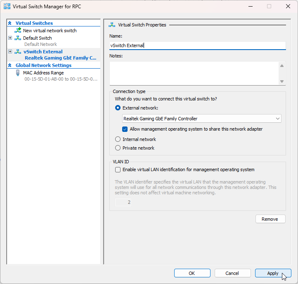Click the vSwitch External network icon
Screen dimensions: 298x284
pyautogui.click(x=18, y=52)
